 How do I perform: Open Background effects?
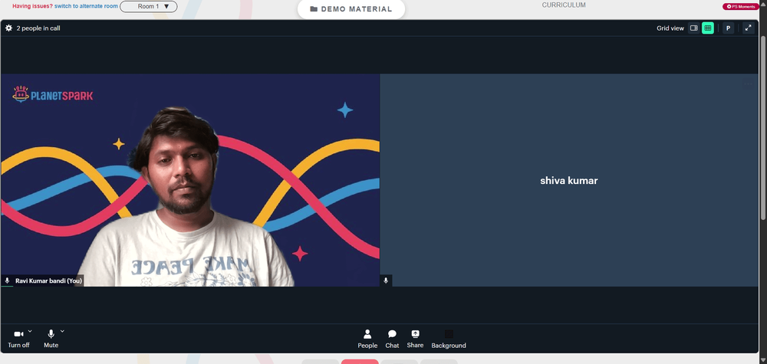tap(449, 339)
